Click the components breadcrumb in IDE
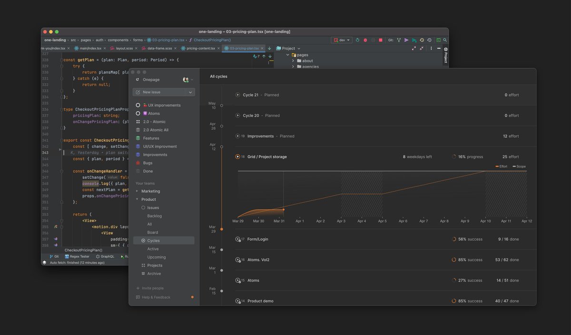 (x=118, y=40)
